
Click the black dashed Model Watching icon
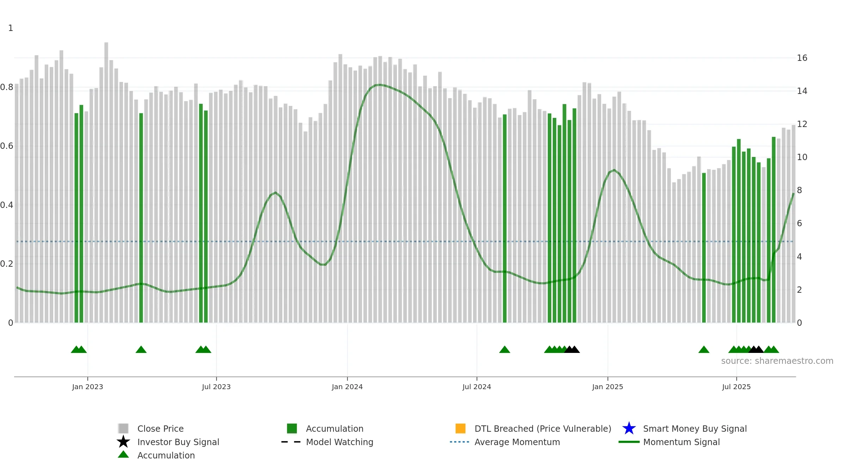291,442
